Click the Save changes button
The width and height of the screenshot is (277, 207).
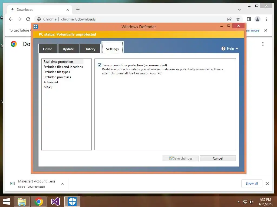(x=180, y=158)
